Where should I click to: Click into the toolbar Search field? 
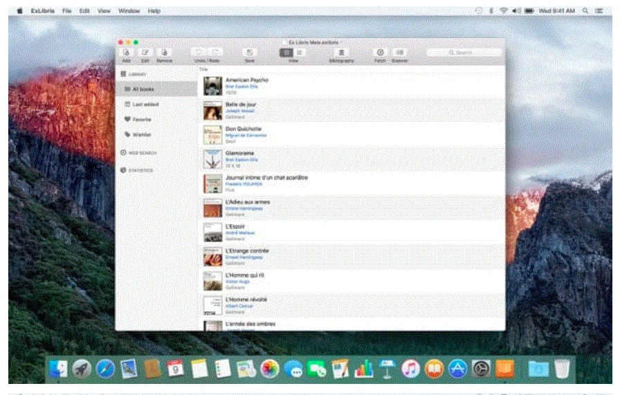(x=464, y=52)
